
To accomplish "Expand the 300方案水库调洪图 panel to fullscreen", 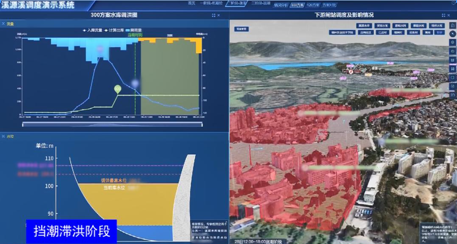I will pyautogui.click(x=213, y=15).
